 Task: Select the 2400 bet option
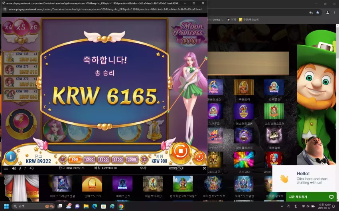point(117,160)
